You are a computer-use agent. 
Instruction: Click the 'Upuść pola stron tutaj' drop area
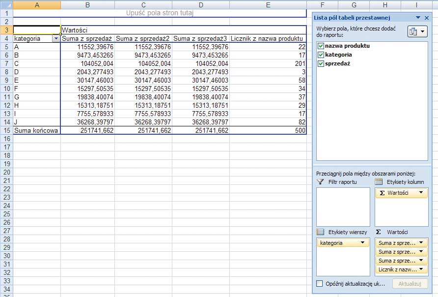160,13
